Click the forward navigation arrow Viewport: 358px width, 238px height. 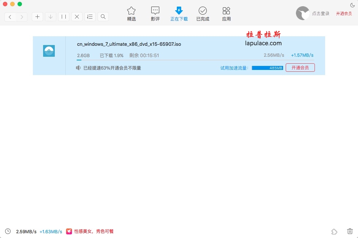pyautogui.click(x=22, y=17)
